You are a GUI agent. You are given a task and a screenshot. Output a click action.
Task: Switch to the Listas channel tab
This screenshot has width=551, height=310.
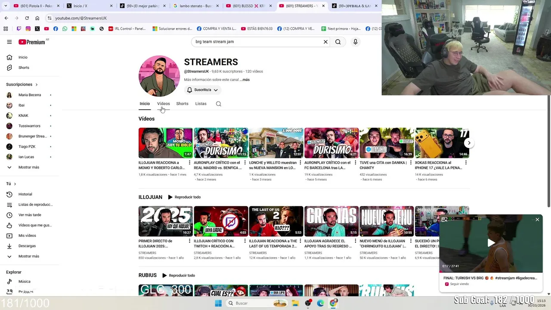point(201,104)
